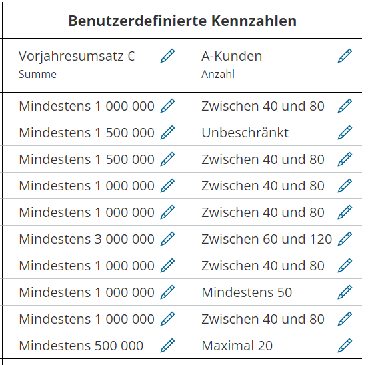Edit the Mindestens 500 000 revenue entry
The height and width of the screenshot is (365, 368).
167,346
